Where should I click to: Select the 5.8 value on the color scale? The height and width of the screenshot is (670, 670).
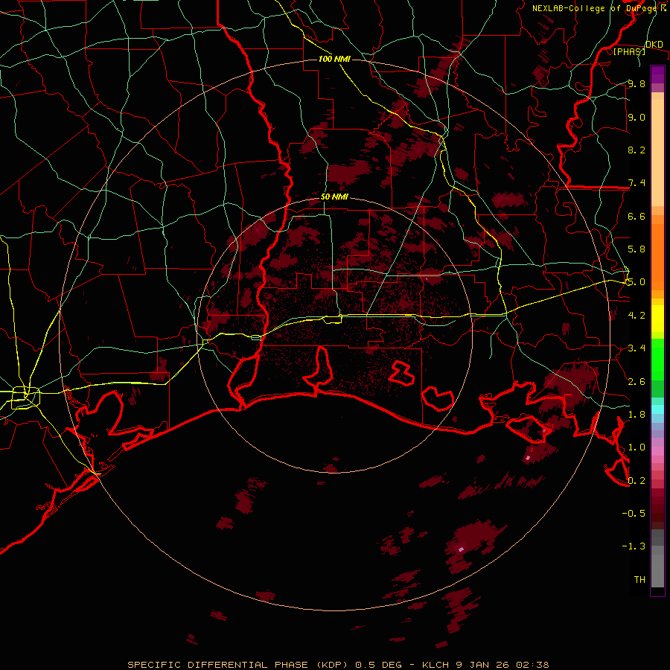click(x=636, y=249)
